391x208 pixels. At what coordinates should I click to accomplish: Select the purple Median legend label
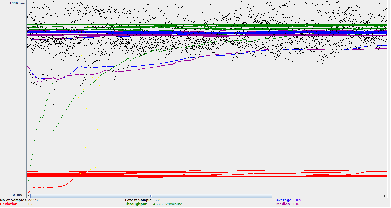[x=283, y=204]
